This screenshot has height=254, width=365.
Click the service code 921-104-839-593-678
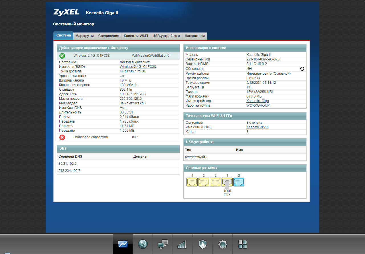pos(263,59)
